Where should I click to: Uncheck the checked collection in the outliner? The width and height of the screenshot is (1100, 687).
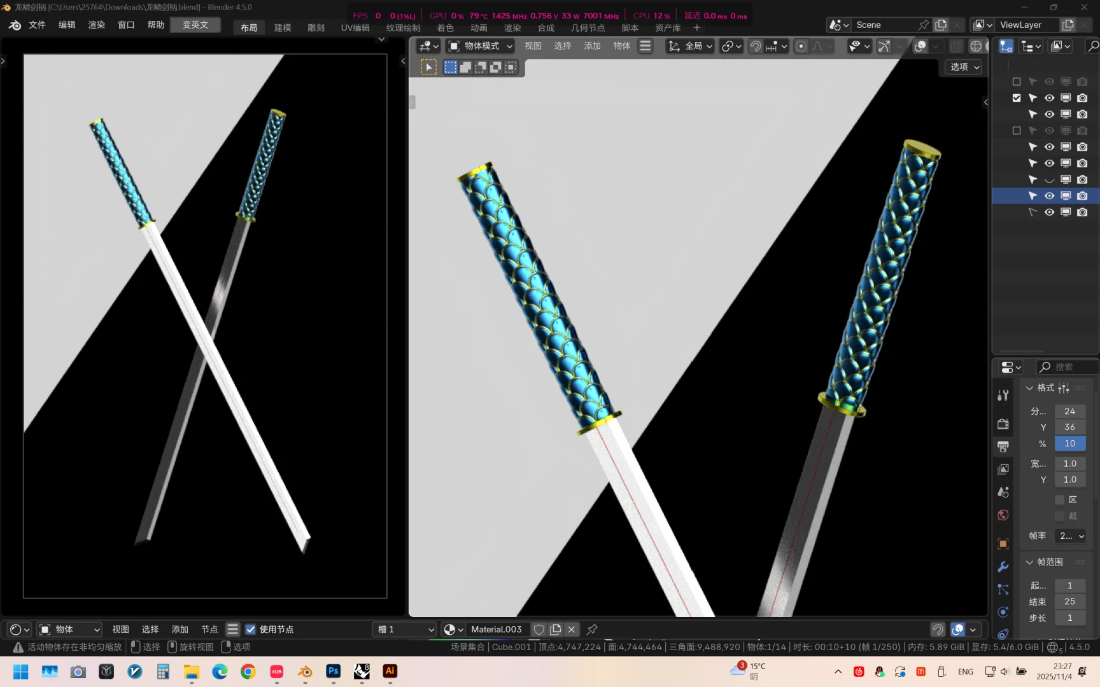1017,98
